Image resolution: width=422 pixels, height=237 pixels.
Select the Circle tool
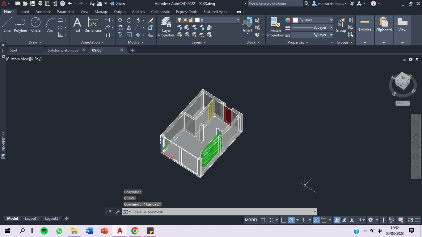tap(36, 25)
